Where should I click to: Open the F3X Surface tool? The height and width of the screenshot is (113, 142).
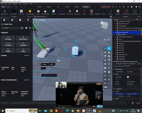(105, 56)
